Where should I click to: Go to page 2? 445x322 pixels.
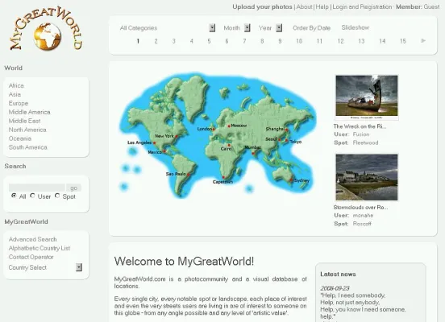[x=156, y=41]
